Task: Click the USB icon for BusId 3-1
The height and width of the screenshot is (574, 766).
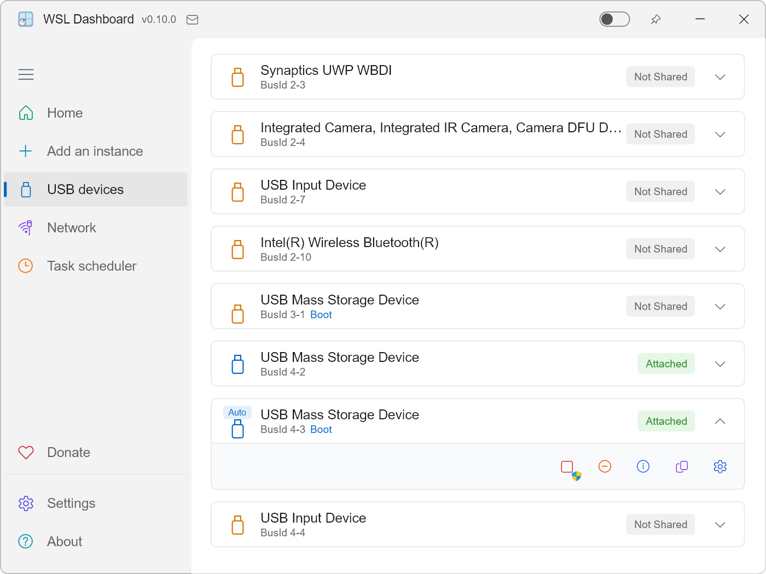Action: pos(237,314)
